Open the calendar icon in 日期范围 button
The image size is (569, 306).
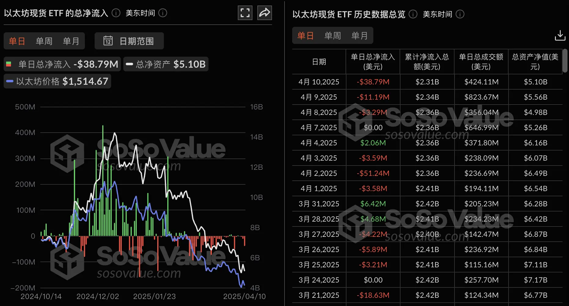[x=108, y=41]
